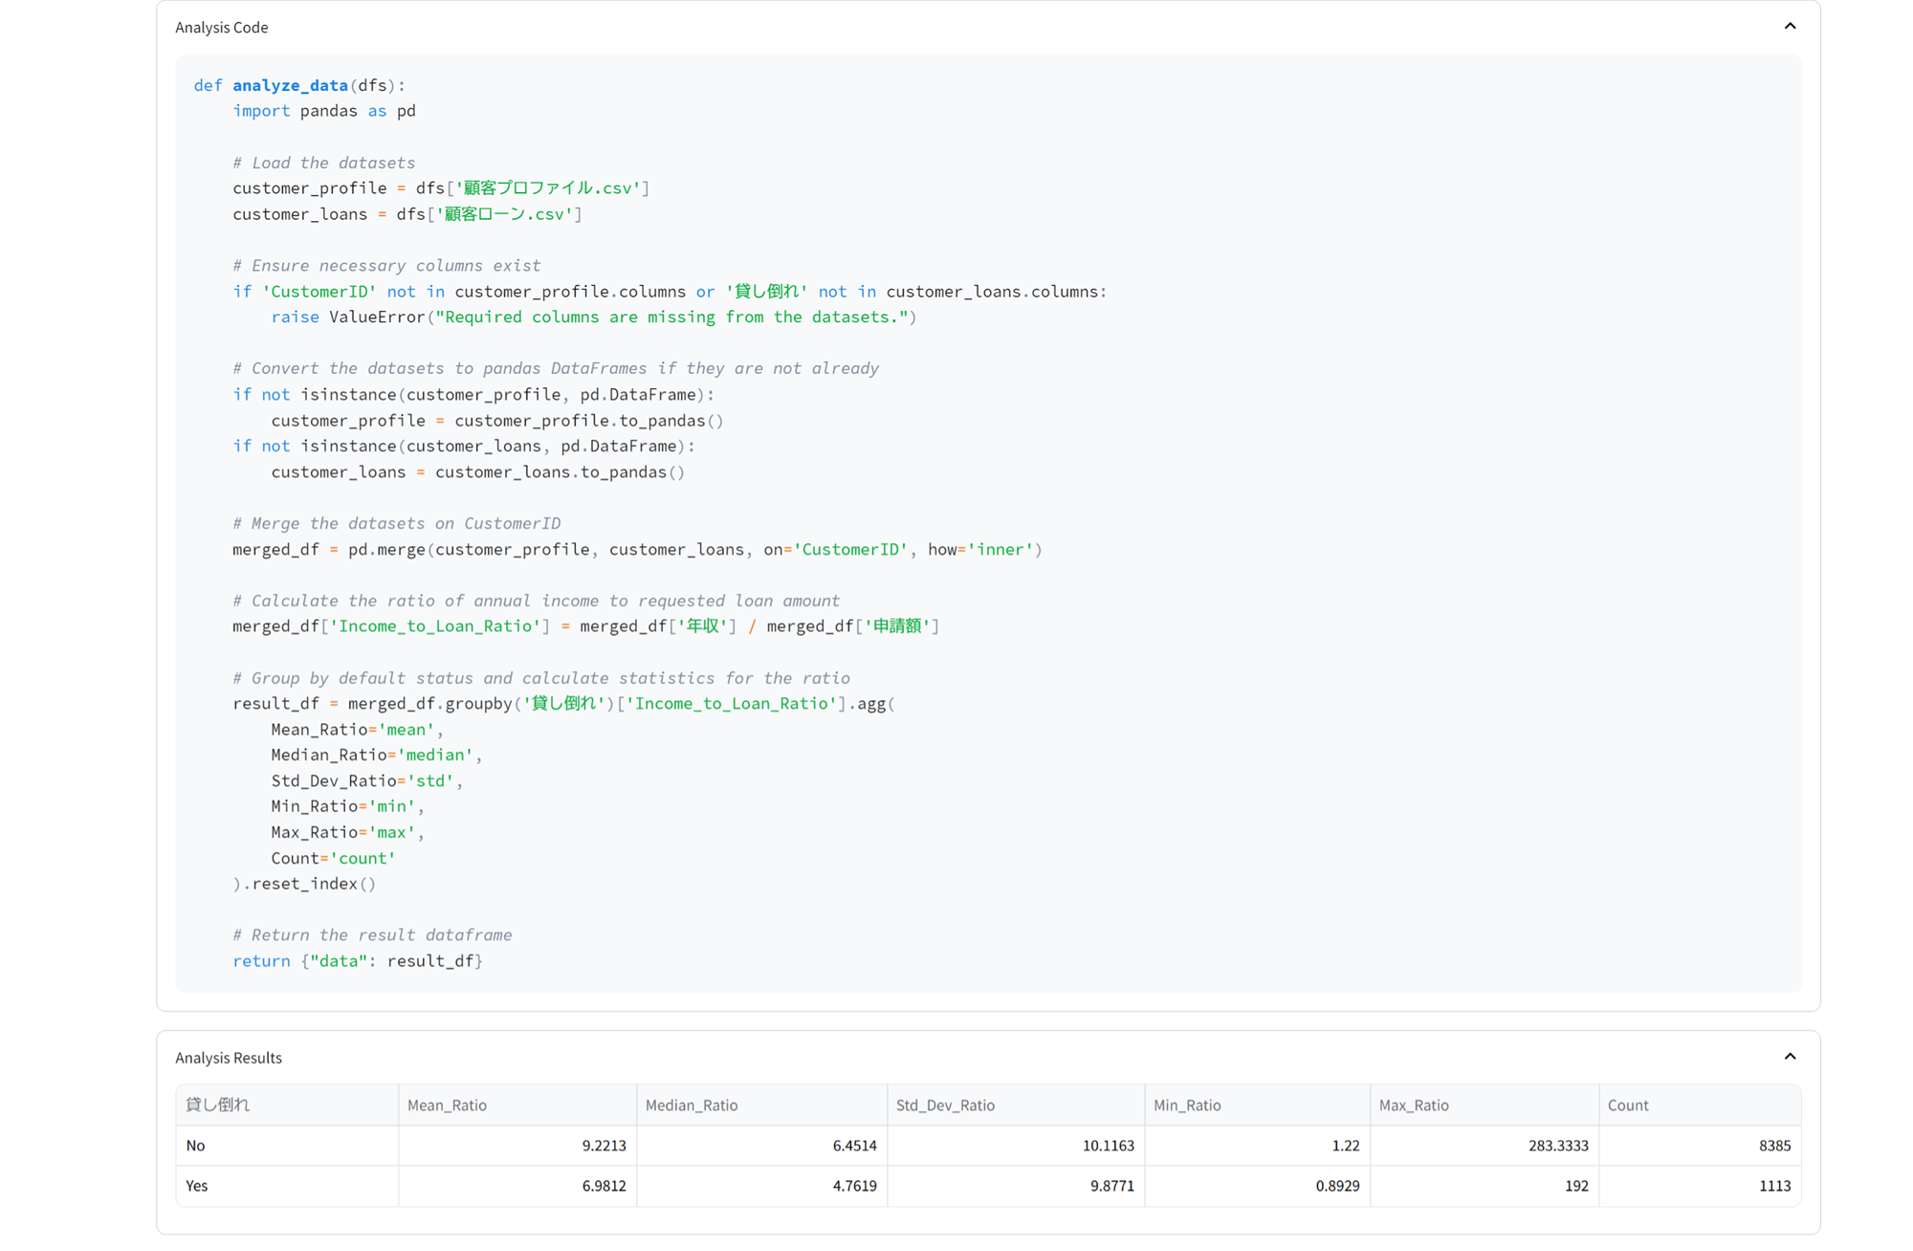
Task: Click the 1113 count cell
Action: tap(1774, 1185)
